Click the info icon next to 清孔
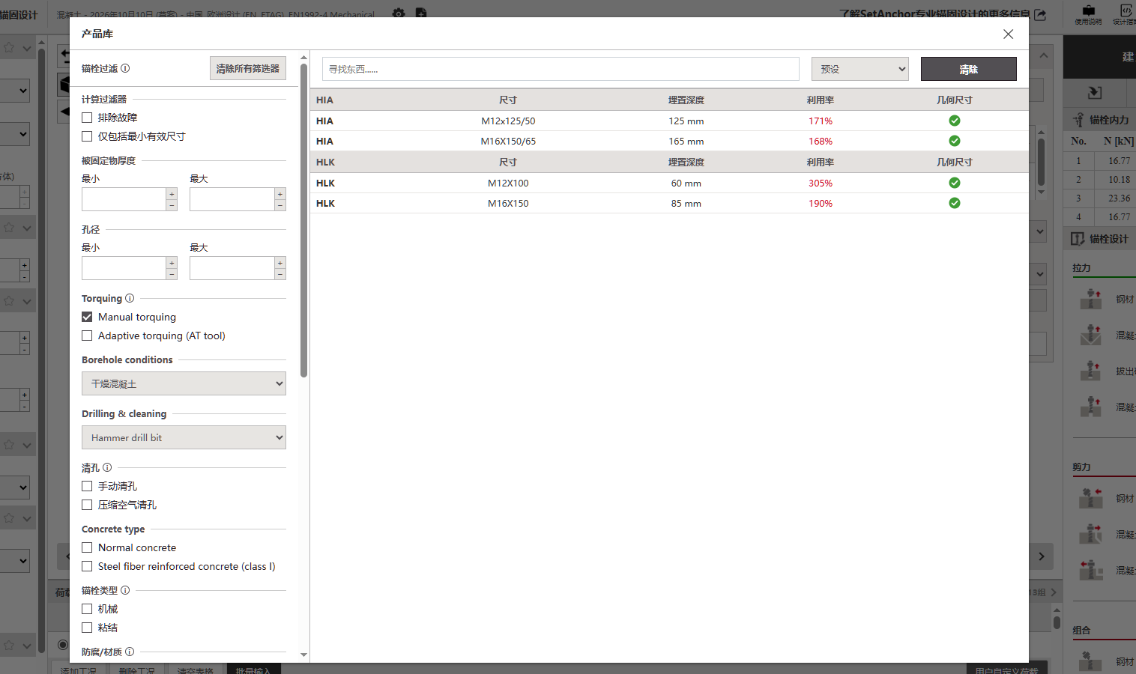 (107, 467)
